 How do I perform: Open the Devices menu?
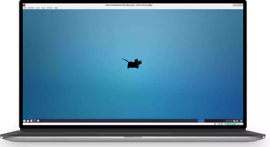click(50, 8)
